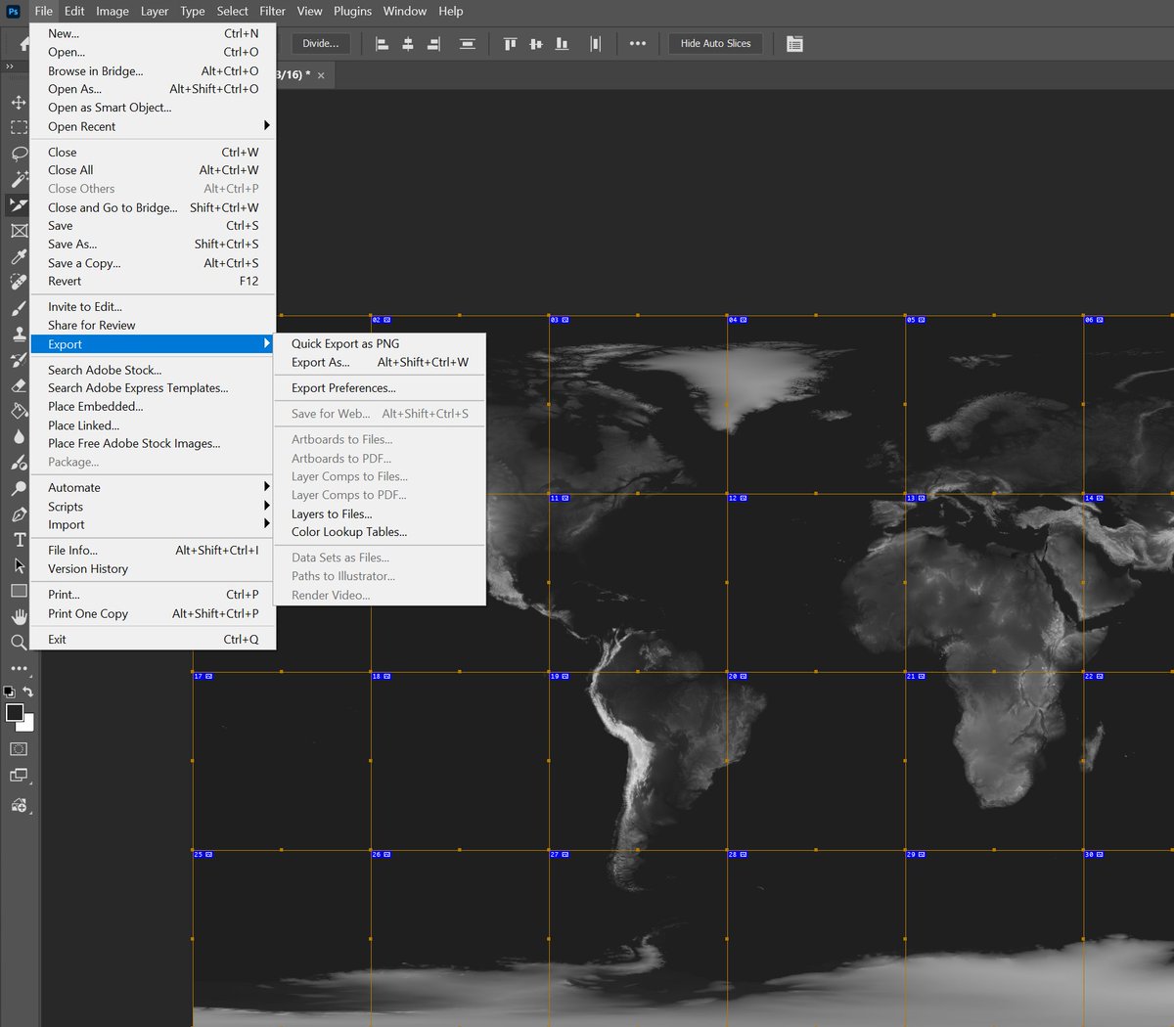Select the Pen tool
Screen dimensions: 1174x1027
[19, 513]
